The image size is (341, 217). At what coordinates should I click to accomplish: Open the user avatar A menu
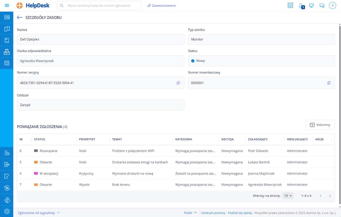tap(332, 5)
